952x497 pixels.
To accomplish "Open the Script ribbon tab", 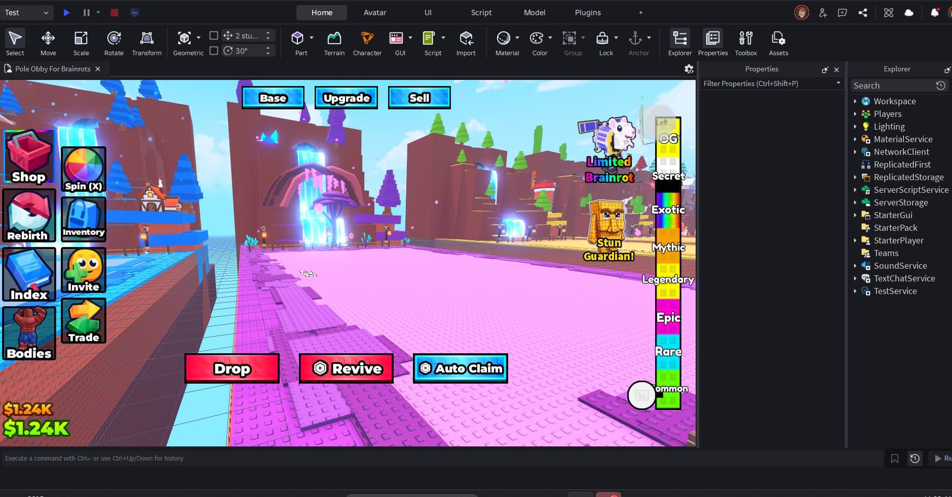I will click(x=481, y=13).
